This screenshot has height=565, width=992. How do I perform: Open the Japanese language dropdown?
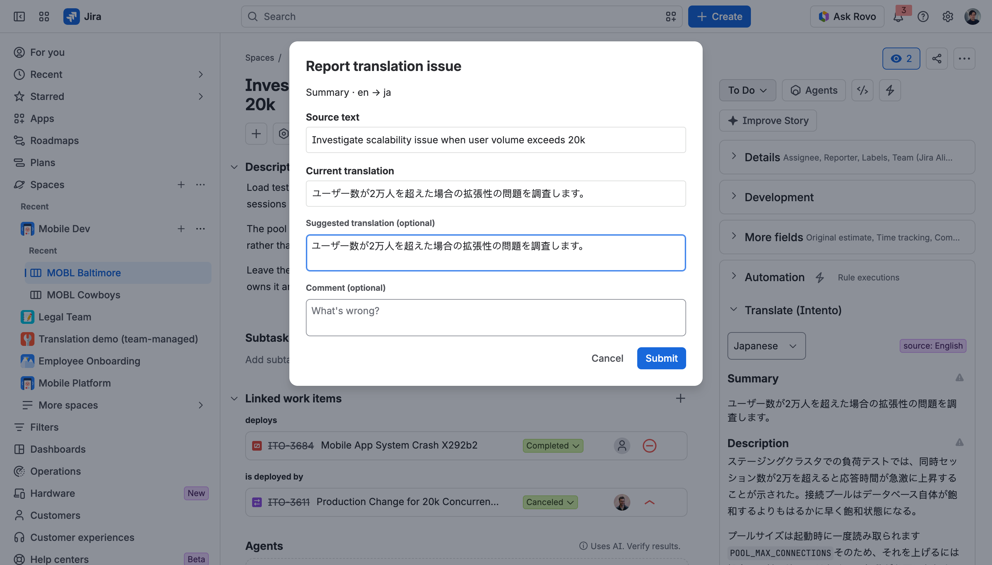click(766, 346)
